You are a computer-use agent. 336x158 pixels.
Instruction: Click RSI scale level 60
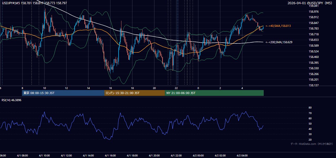click(310, 118)
